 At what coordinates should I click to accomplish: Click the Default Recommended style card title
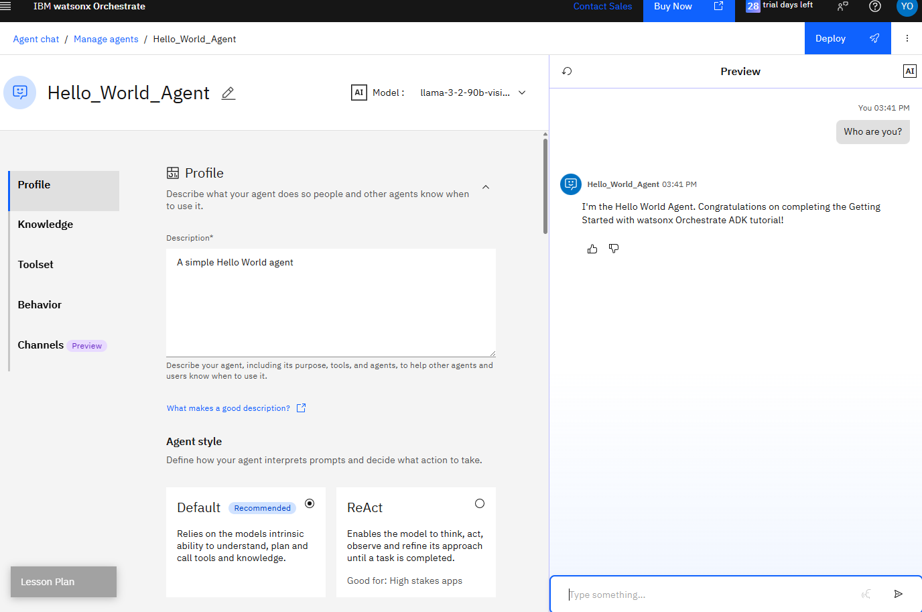198,507
